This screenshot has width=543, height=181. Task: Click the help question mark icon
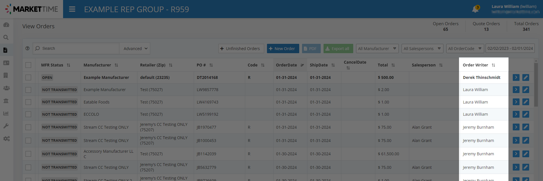pos(27,48)
